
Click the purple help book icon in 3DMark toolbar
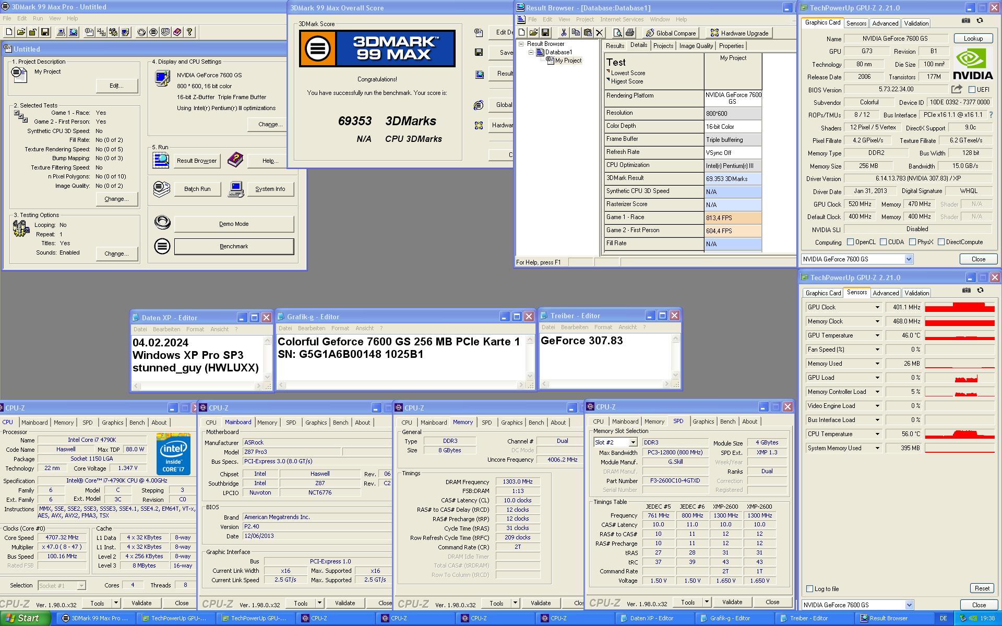coord(177,32)
